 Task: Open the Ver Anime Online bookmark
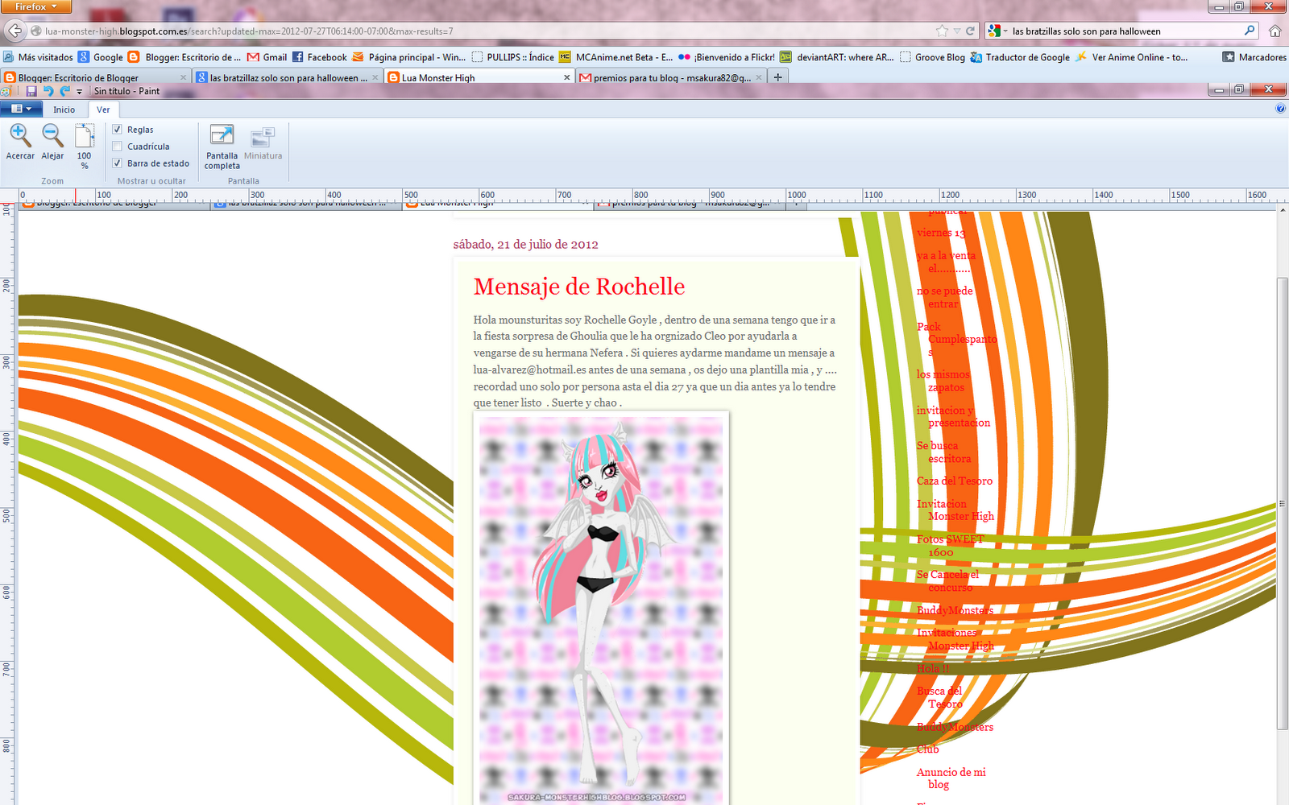[x=1131, y=57]
